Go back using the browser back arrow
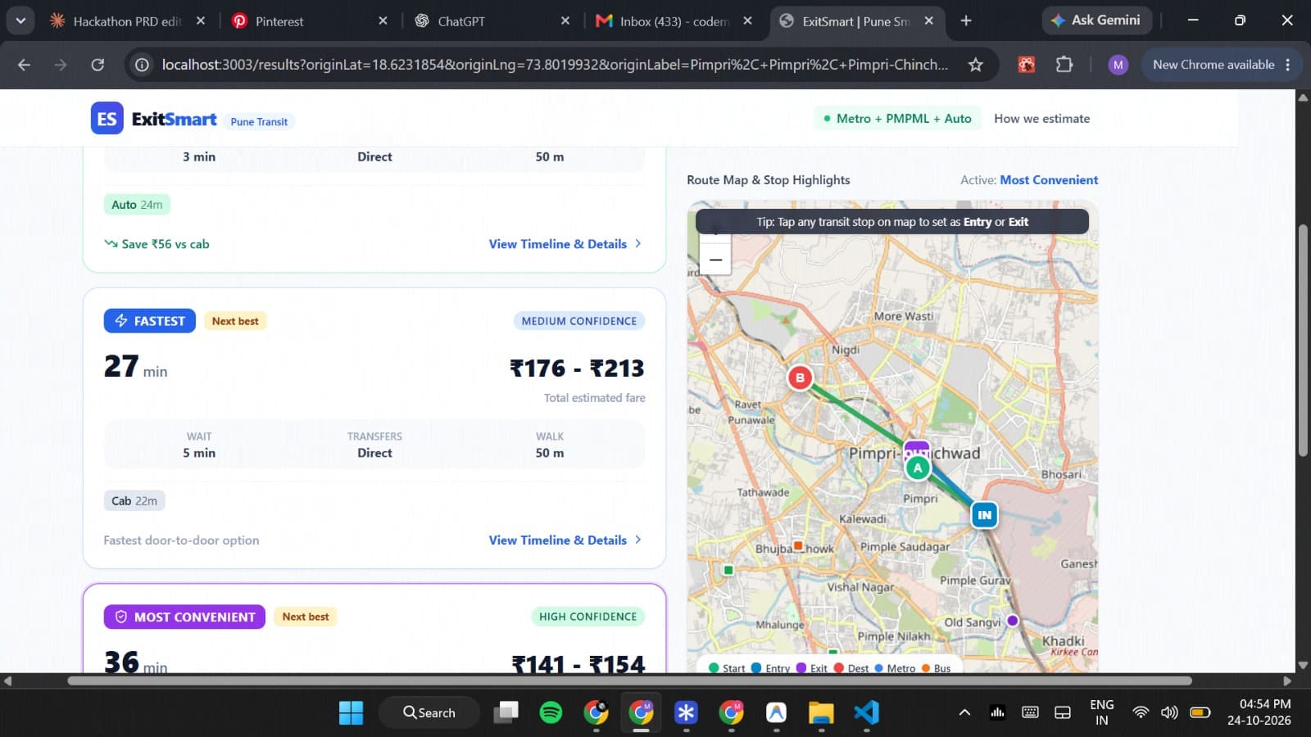 pos(24,65)
